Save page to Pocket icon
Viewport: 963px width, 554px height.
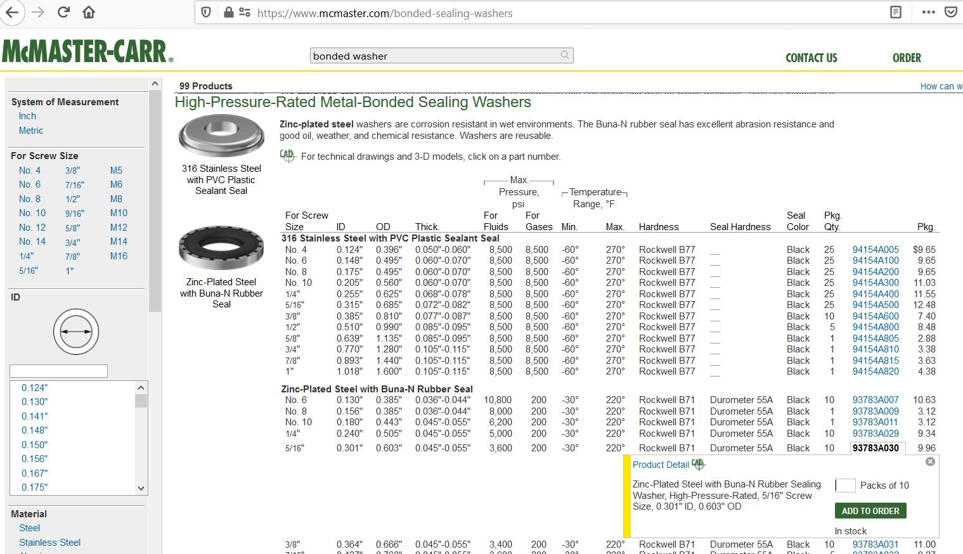(951, 12)
